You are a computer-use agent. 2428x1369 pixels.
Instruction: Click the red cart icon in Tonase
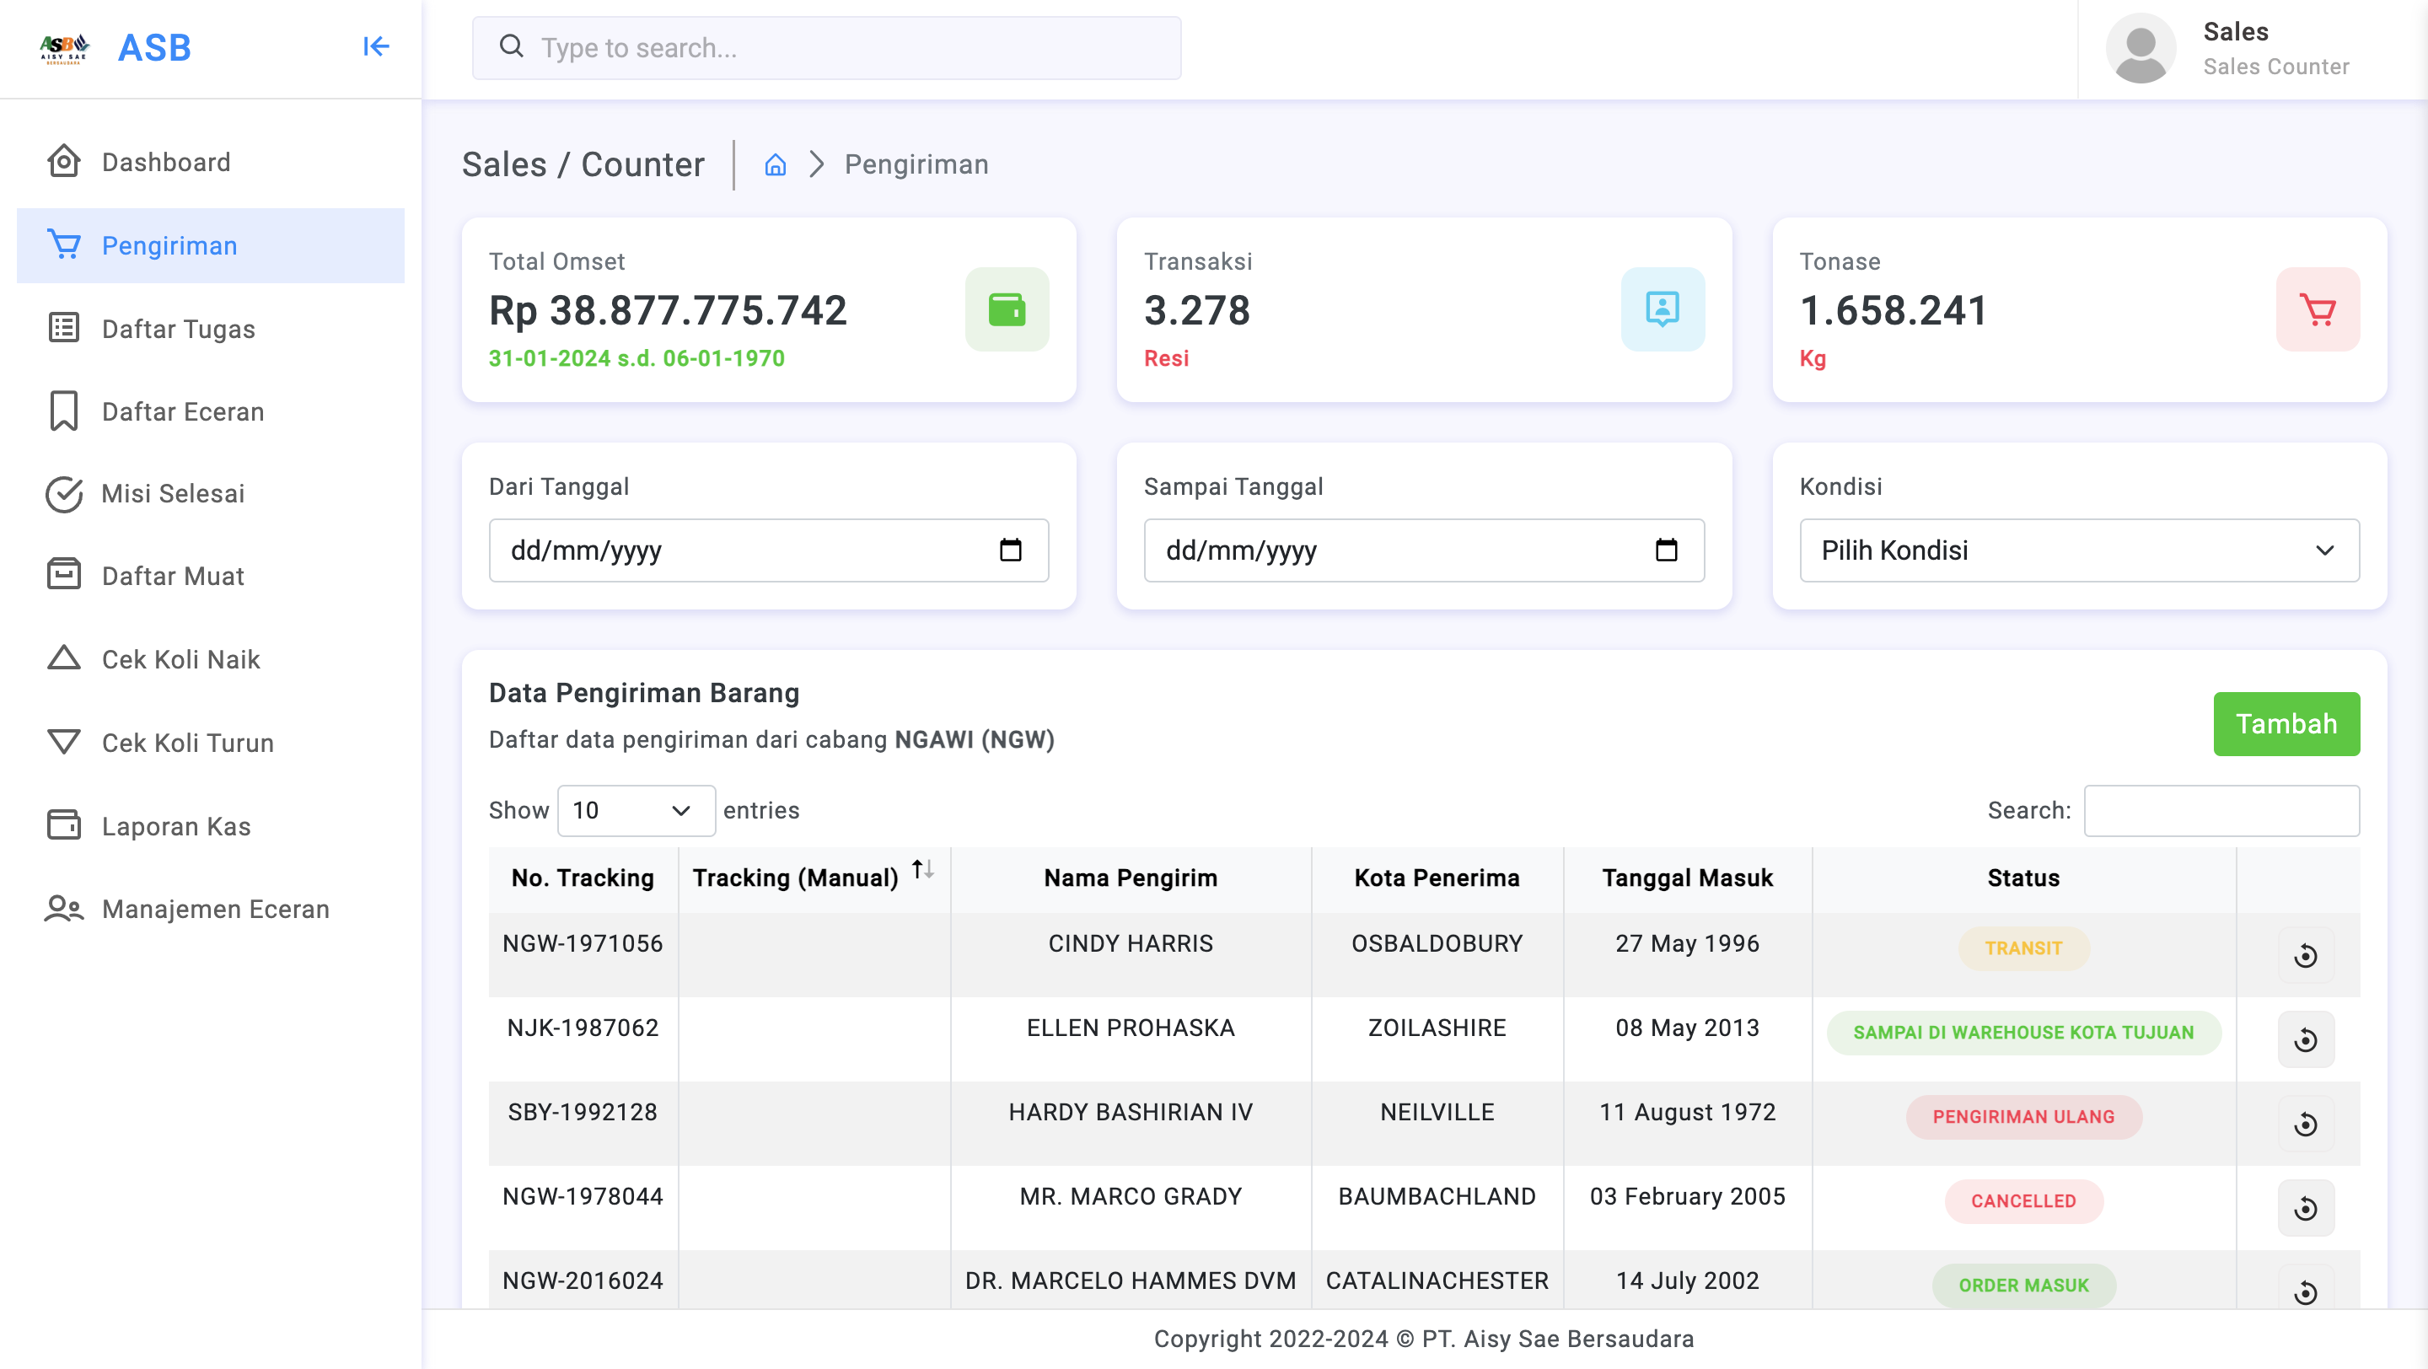pyautogui.click(x=2317, y=309)
